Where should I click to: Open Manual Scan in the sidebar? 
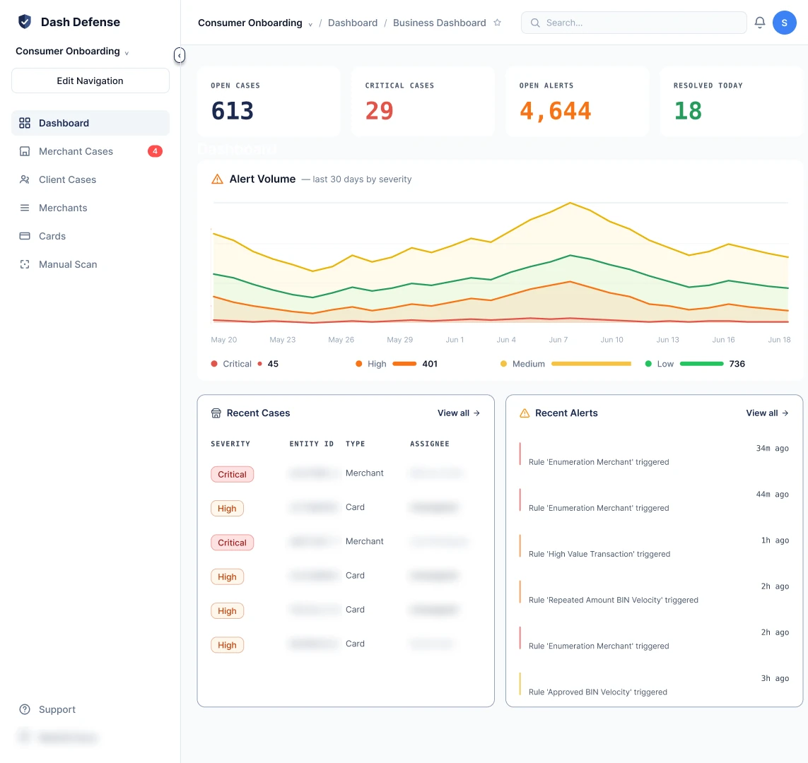coord(90,265)
